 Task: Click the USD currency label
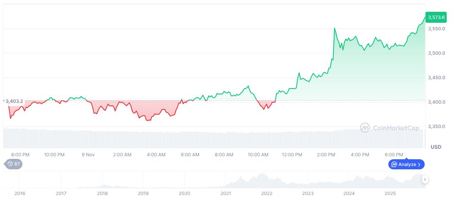pyautogui.click(x=436, y=147)
